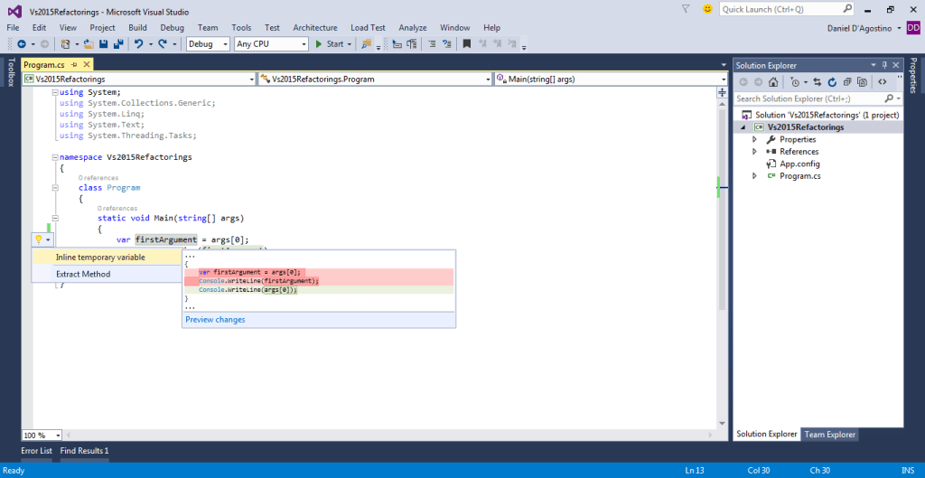Open the Toolbox side tab
The image size is (925, 478).
[x=10, y=72]
